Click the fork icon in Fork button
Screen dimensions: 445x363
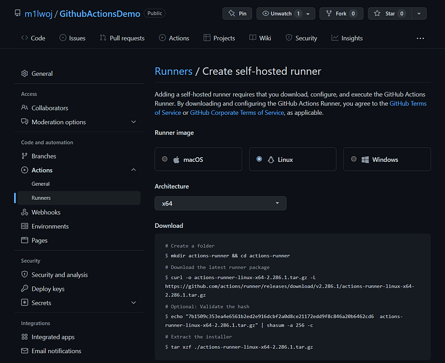coord(329,14)
